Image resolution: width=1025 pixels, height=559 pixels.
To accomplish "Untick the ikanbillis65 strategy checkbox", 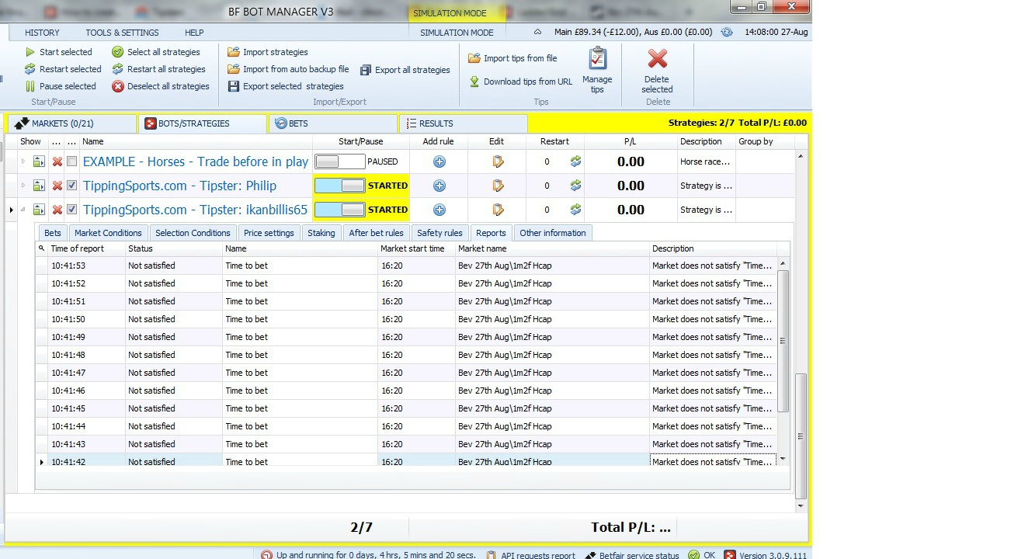I will pyautogui.click(x=71, y=210).
